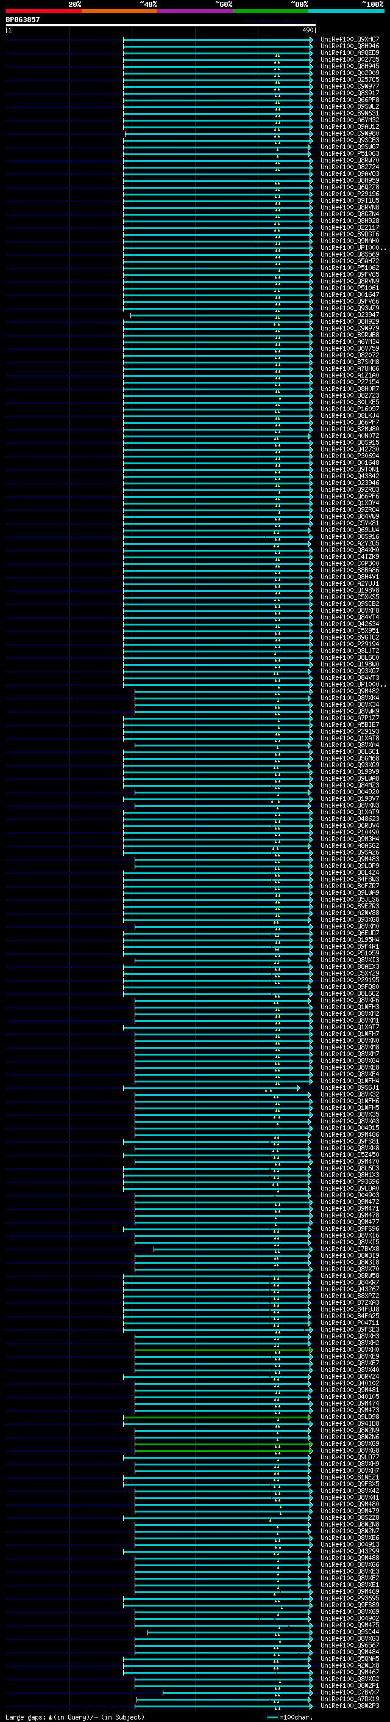Open the UniRef100_A6YM32 entry
Viewport: 390px width, 1722px height.
[x=349, y=120]
